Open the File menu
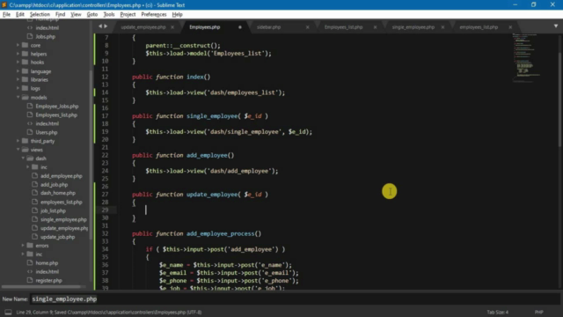 coord(6,14)
